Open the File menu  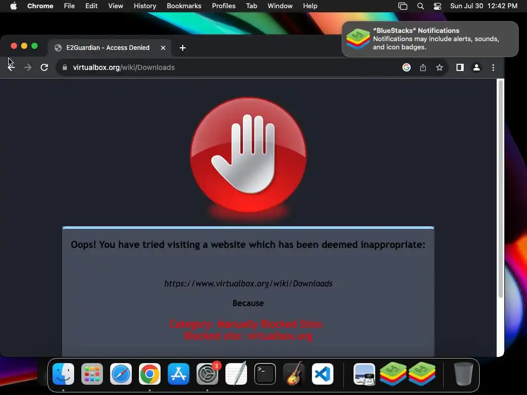69,6
